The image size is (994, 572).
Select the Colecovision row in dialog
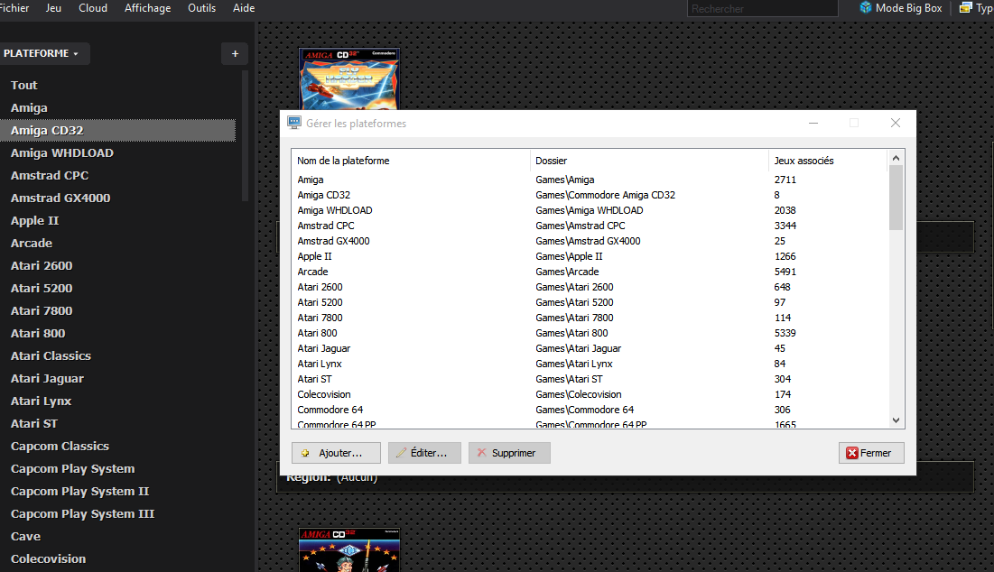tap(590, 394)
